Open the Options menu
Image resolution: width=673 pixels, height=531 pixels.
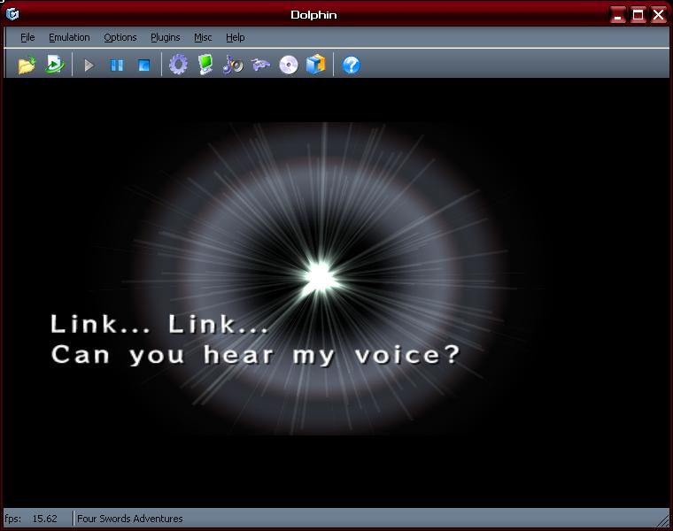tap(120, 37)
